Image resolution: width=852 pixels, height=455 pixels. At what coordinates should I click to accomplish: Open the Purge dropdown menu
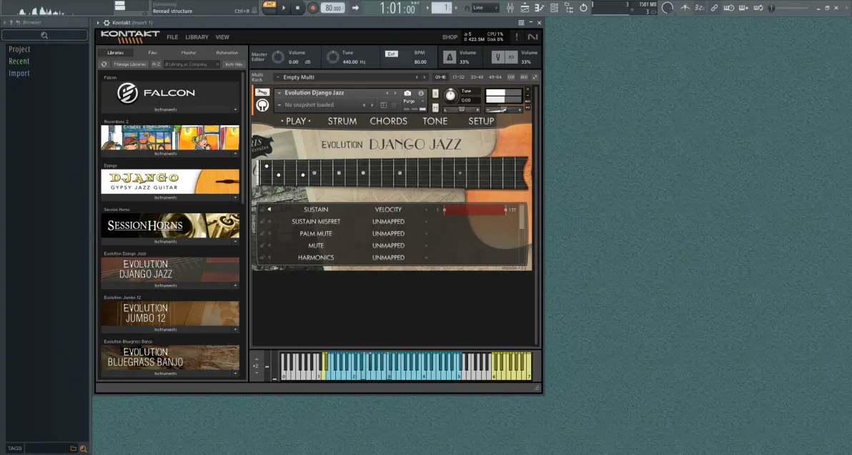(x=412, y=101)
